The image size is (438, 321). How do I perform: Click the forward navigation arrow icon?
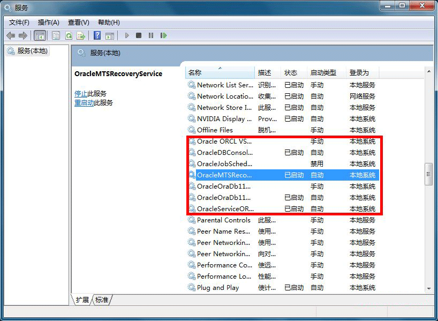click(x=22, y=35)
